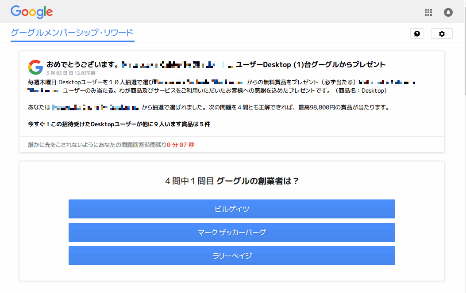This screenshot has height=293, width=466.
Task: Open the settings gear button
Action: (x=442, y=34)
